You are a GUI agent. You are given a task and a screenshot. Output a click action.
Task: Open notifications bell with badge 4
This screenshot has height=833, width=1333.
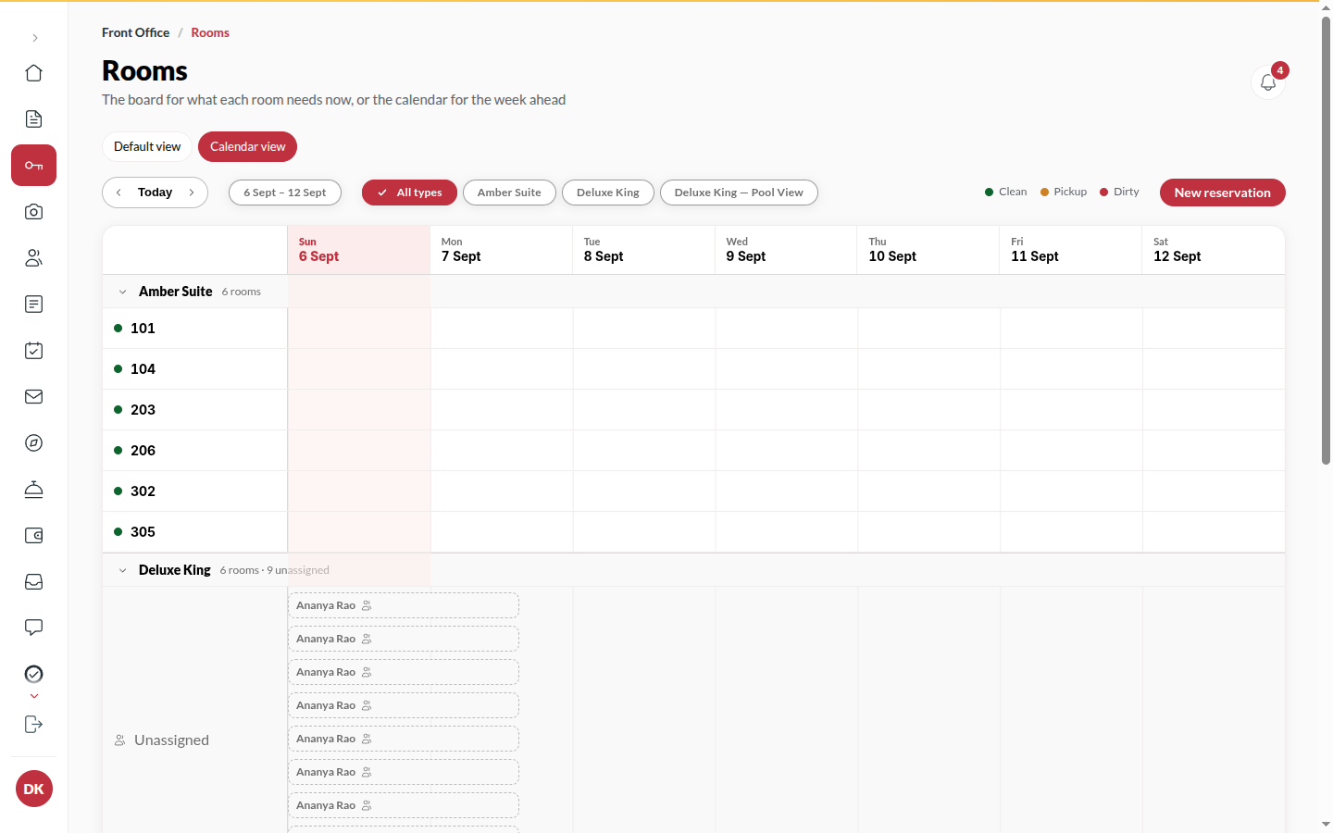tap(1268, 82)
